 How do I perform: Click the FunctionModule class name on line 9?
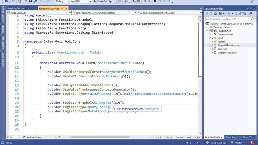pos(71,52)
